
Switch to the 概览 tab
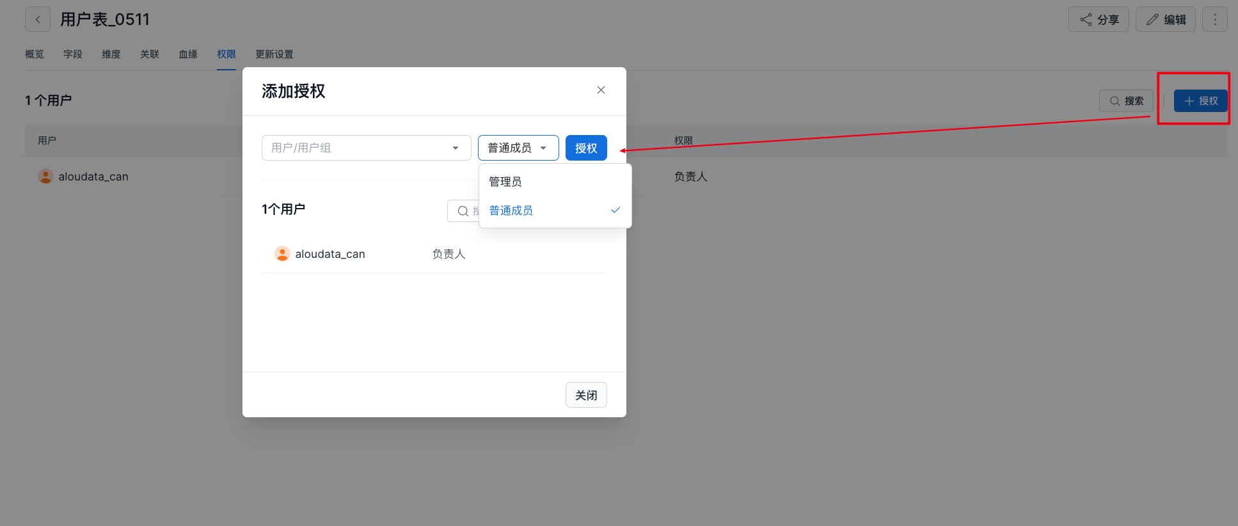pyautogui.click(x=35, y=54)
